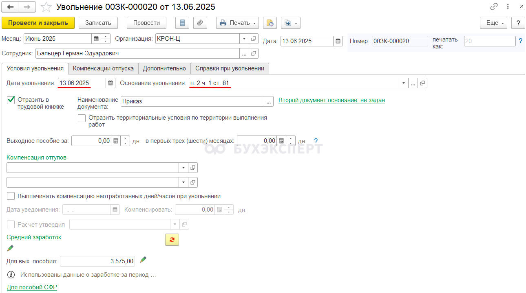Click Записать button
Image resolution: width=526 pixels, height=293 pixels.
point(98,23)
